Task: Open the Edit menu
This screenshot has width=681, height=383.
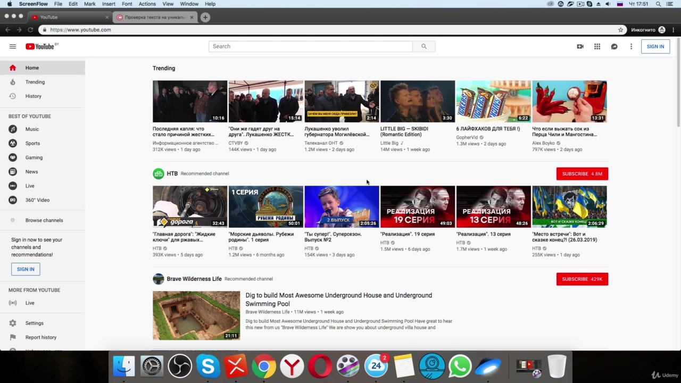Action: (x=73, y=4)
